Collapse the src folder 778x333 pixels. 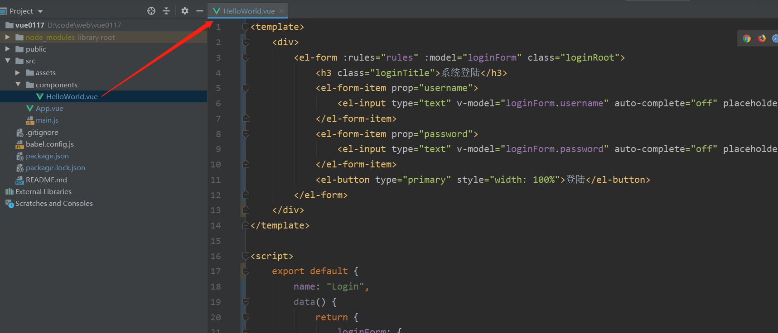pyautogui.click(x=7, y=61)
